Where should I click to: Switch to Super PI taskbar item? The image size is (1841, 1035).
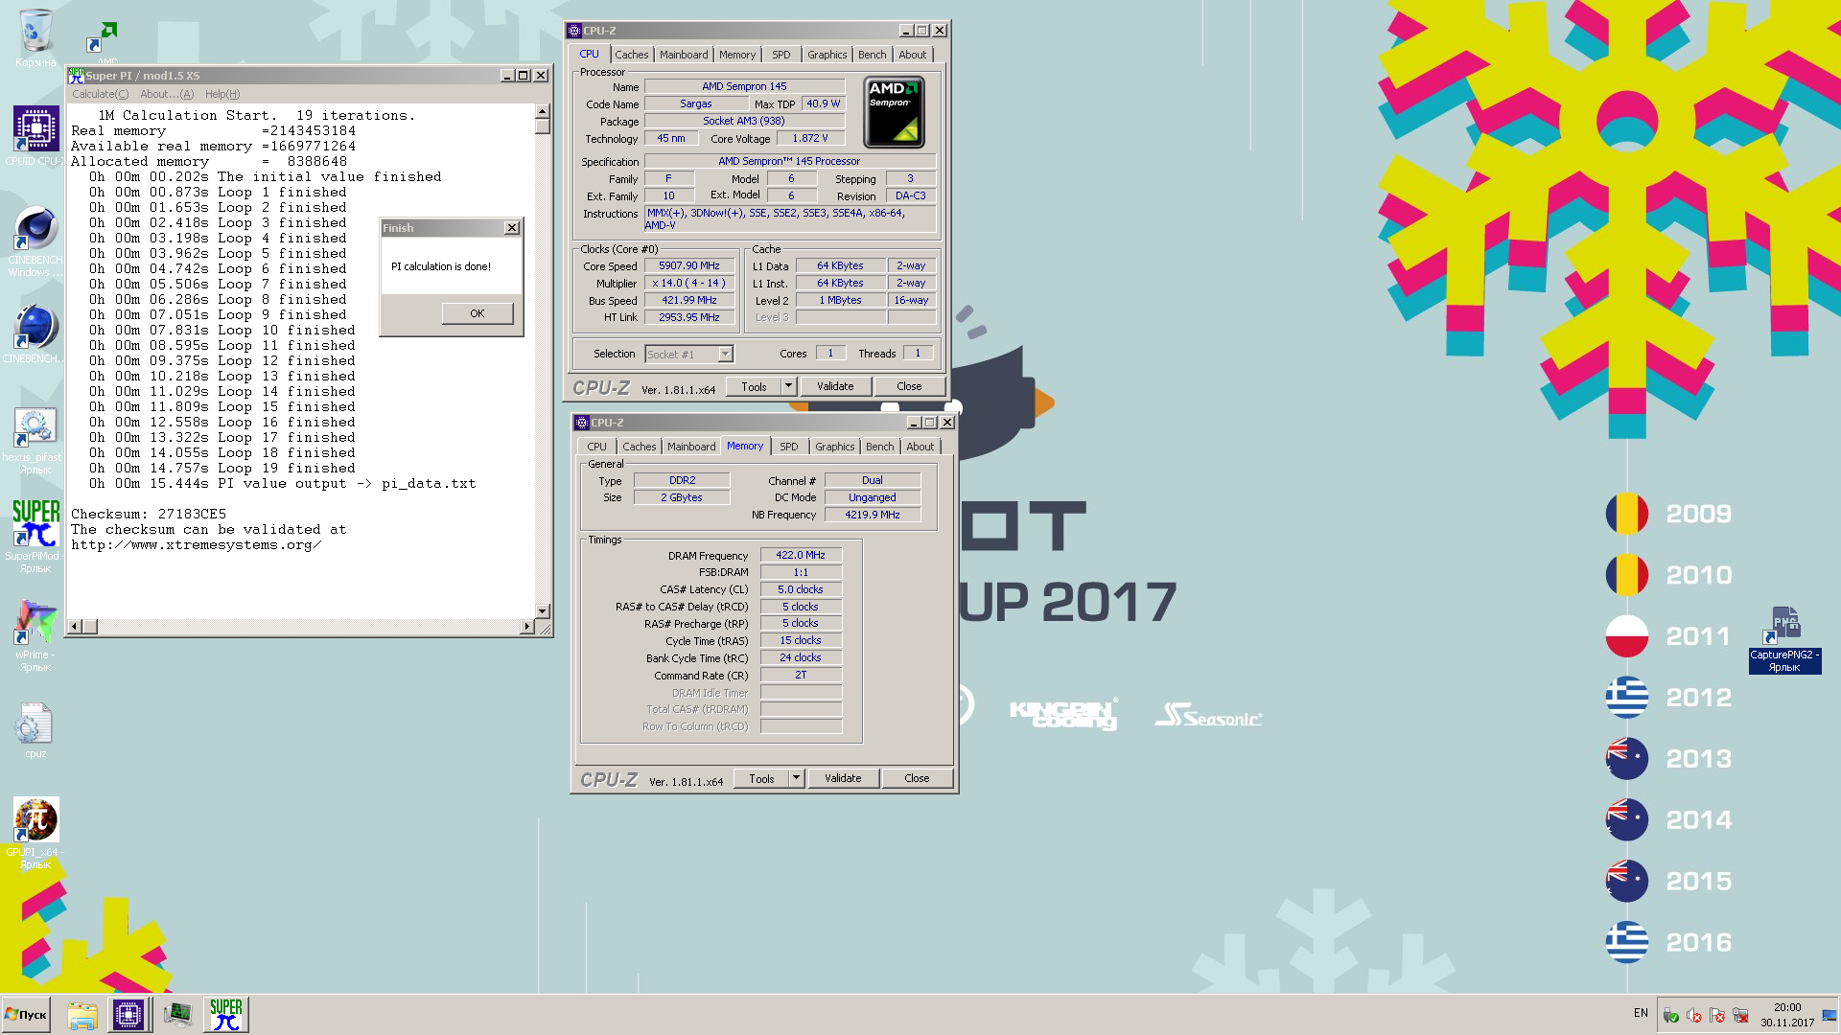click(x=226, y=1014)
